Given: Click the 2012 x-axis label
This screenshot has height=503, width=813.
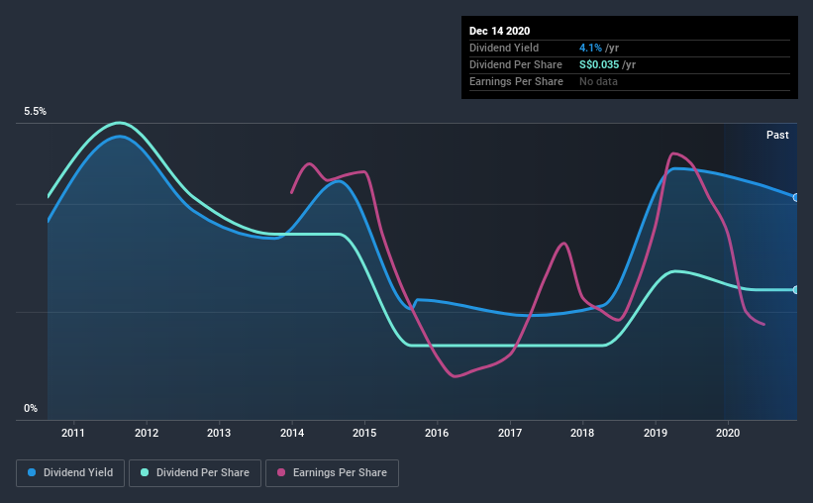Looking at the screenshot, I should pyautogui.click(x=147, y=433).
